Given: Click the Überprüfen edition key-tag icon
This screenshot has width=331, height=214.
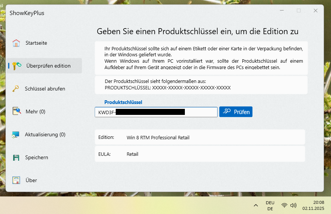Looking at the screenshot, I should (17, 66).
